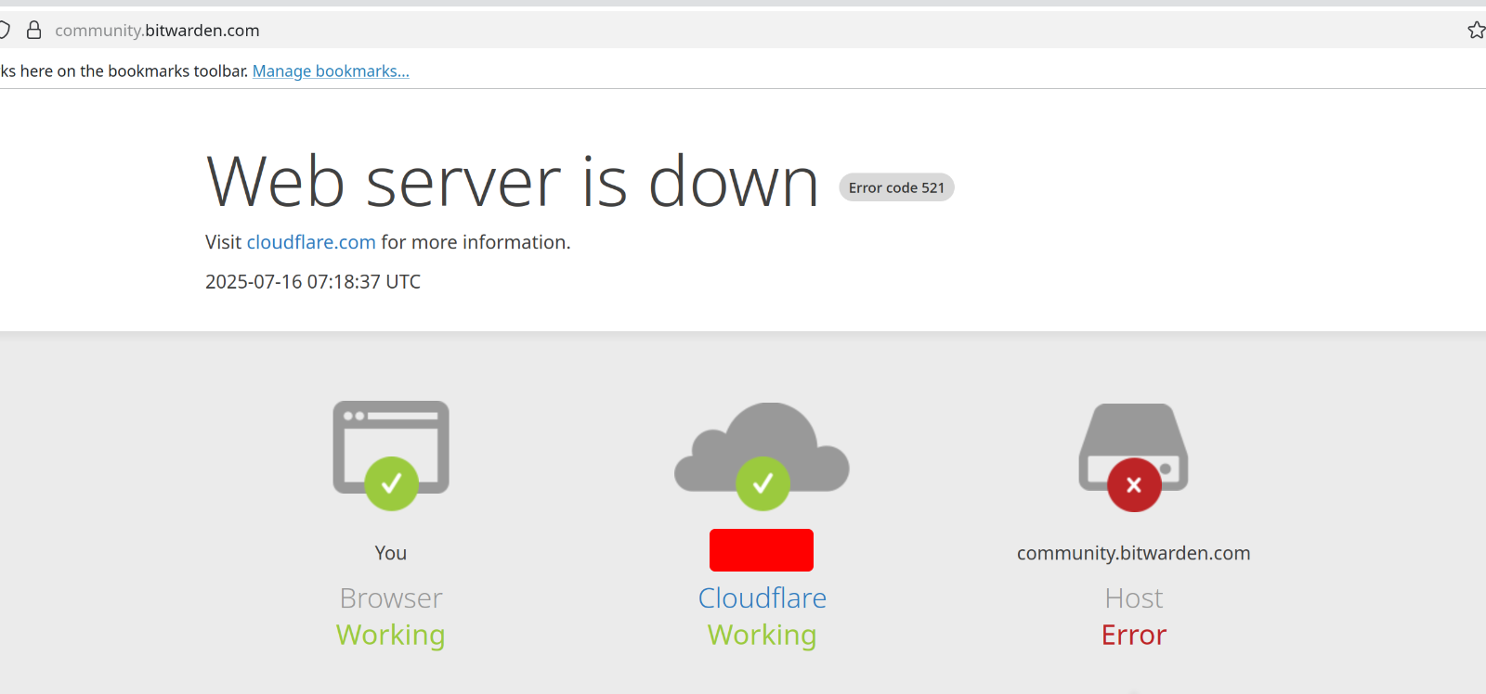1486x694 pixels.
Task: Click the Host server icon with red X
Action: [x=1133, y=456]
